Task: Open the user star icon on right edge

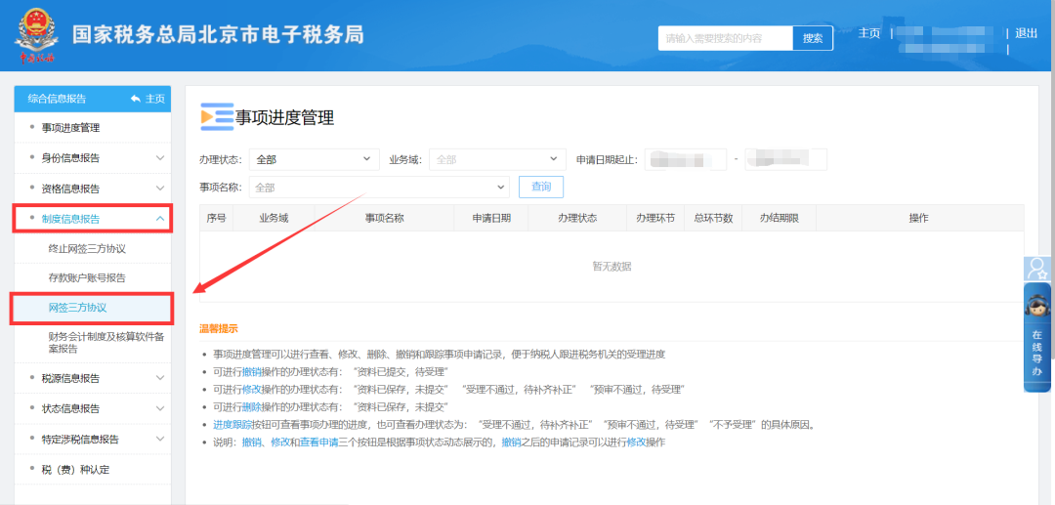Action: click(1038, 269)
